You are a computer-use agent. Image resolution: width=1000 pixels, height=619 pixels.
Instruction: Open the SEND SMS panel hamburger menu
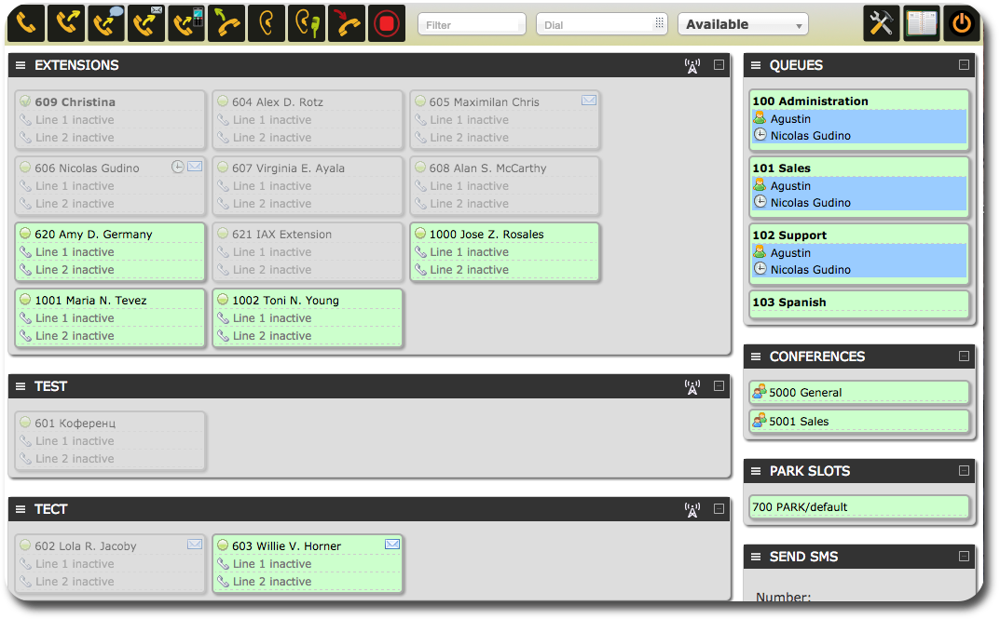pos(756,556)
